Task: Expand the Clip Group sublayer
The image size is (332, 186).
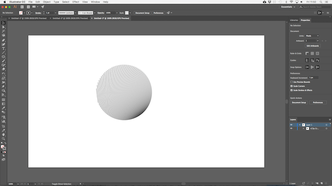Action: 303,128
